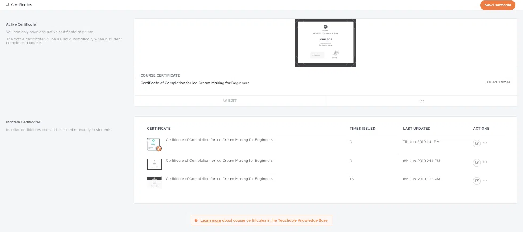
Task: Open the Issued 3 times link
Action: (498, 82)
